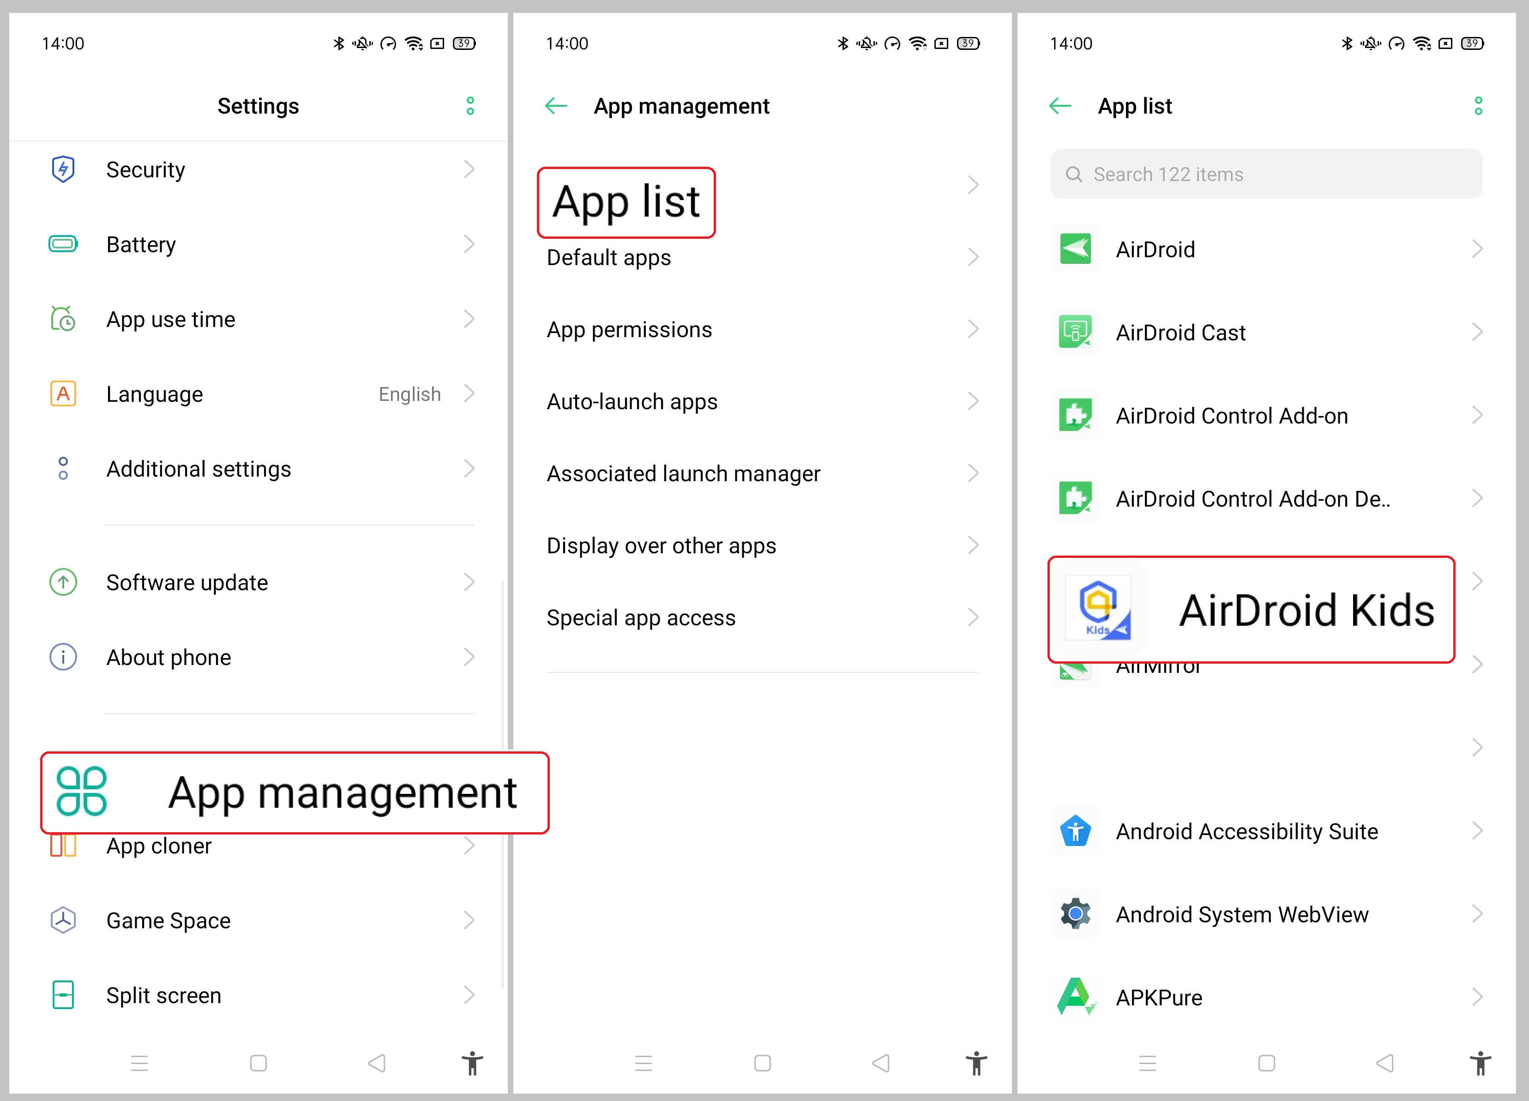This screenshot has width=1529, height=1101.
Task: Open chevron beside Special app access
Action: pyautogui.click(x=972, y=617)
